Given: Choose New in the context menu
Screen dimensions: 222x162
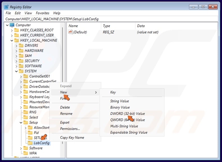Looking at the screenshot, I should pos(76,92).
